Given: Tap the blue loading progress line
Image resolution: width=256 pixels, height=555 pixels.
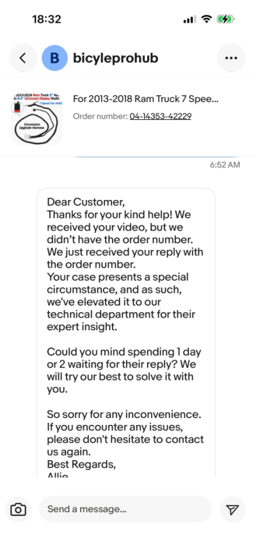Looking at the screenshot, I should click(x=156, y=156).
